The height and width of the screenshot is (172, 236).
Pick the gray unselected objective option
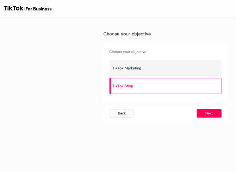165,68
